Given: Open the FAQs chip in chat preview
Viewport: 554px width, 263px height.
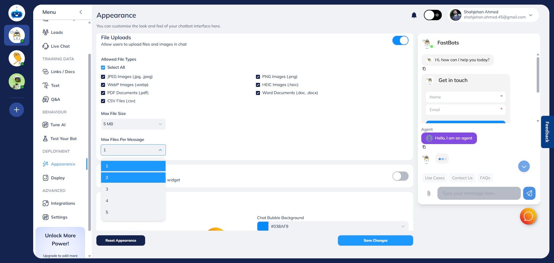Looking at the screenshot, I should point(485,178).
